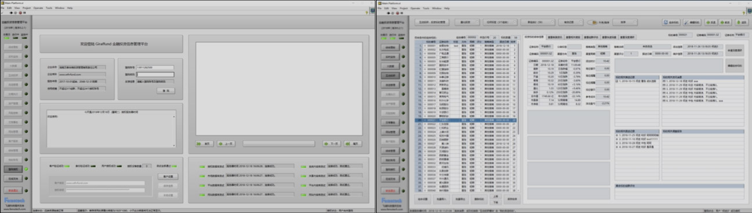The image size is (752, 213).
Task: Flip the toggle switch in right window top bar
Action: [x=592, y=23]
